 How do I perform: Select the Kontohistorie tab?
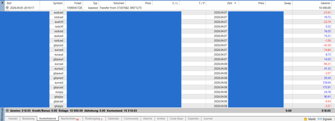coord(48,119)
